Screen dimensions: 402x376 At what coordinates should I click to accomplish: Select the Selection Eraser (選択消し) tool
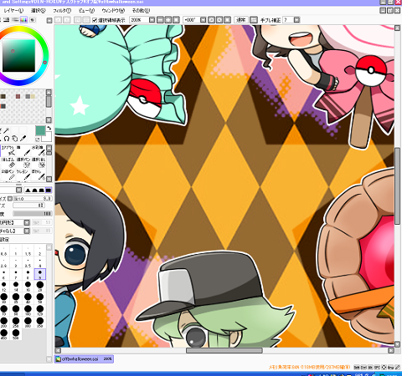tap(39, 162)
